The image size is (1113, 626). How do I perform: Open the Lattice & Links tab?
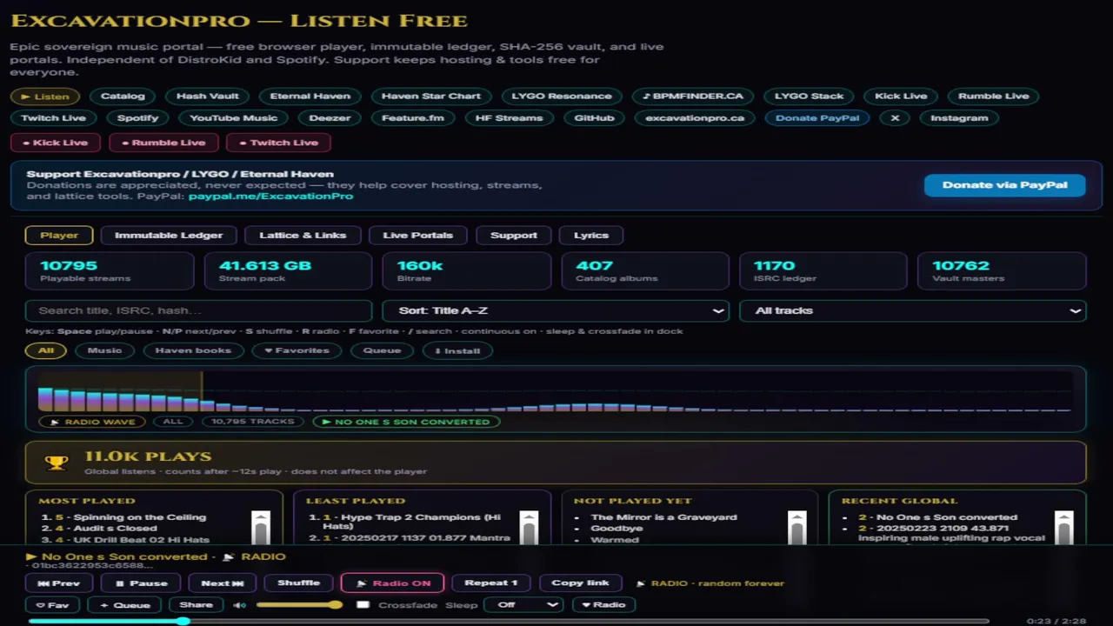point(303,235)
